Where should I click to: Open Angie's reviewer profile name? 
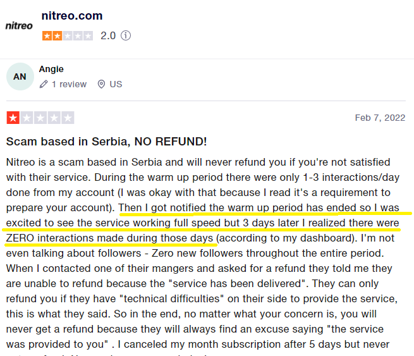click(51, 69)
